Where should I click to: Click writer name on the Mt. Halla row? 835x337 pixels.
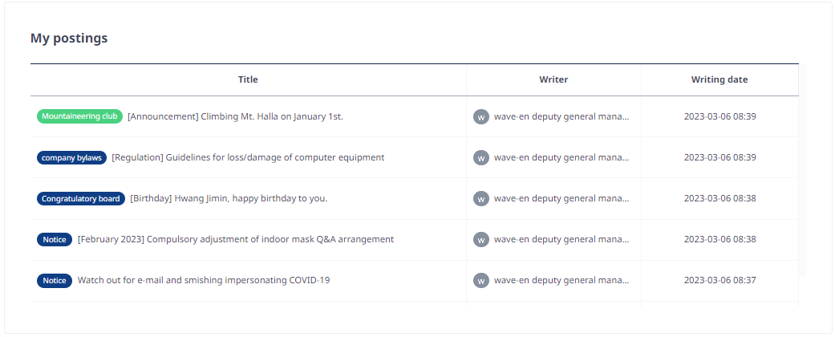(x=561, y=116)
